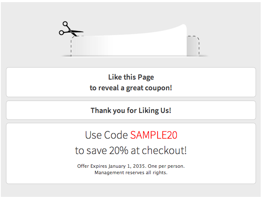Viewport: 262px width, 199px height.
Task: Click the dashed coupon outline corner
Action: pos(195,38)
